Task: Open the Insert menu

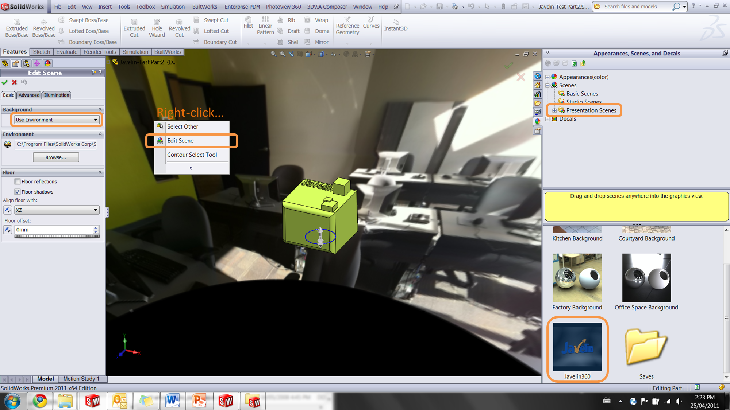Action: tap(105, 7)
